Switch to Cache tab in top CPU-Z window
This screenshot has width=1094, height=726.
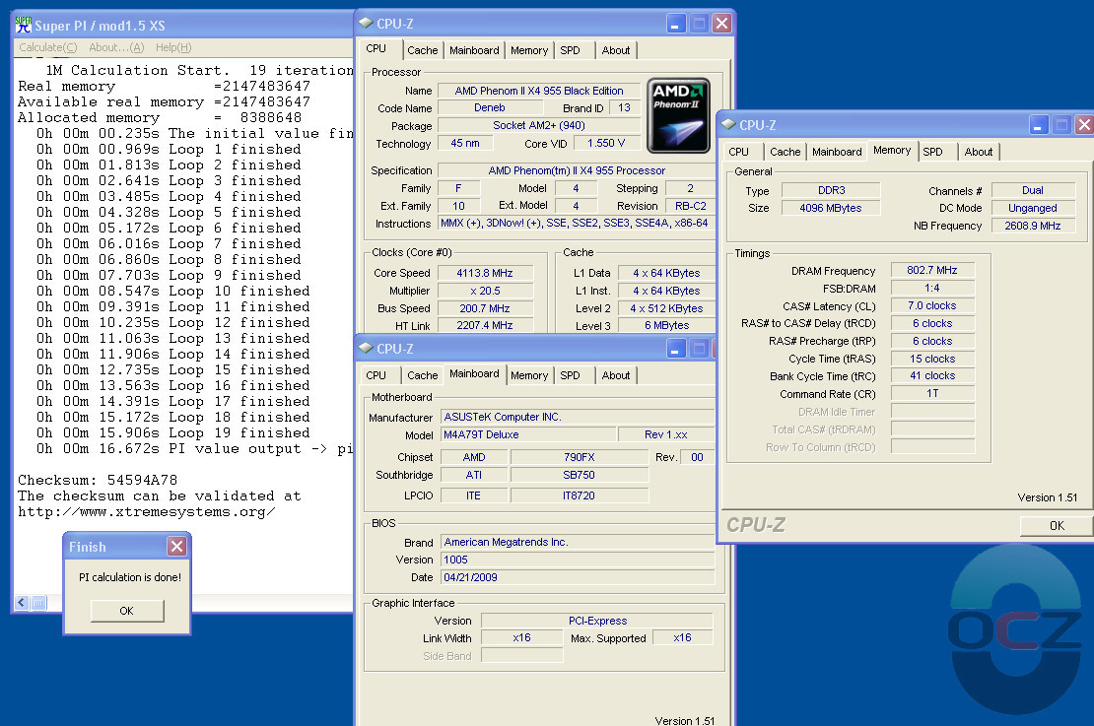422,50
